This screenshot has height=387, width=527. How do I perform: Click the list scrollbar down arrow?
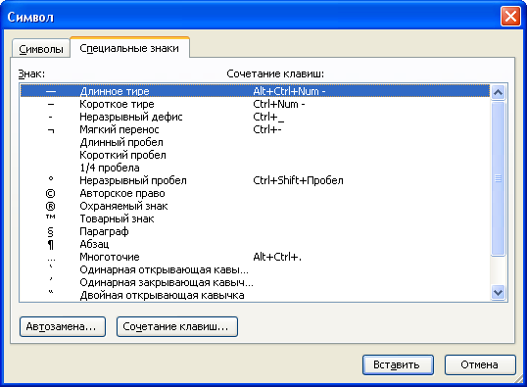[x=498, y=292]
